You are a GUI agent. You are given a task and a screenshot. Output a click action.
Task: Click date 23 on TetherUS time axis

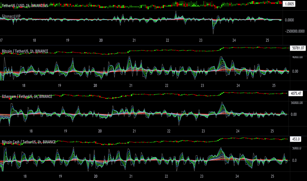click(x=201, y=40)
